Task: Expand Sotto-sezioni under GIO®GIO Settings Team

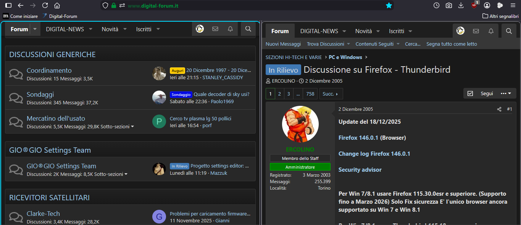Action: click(111, 174)
